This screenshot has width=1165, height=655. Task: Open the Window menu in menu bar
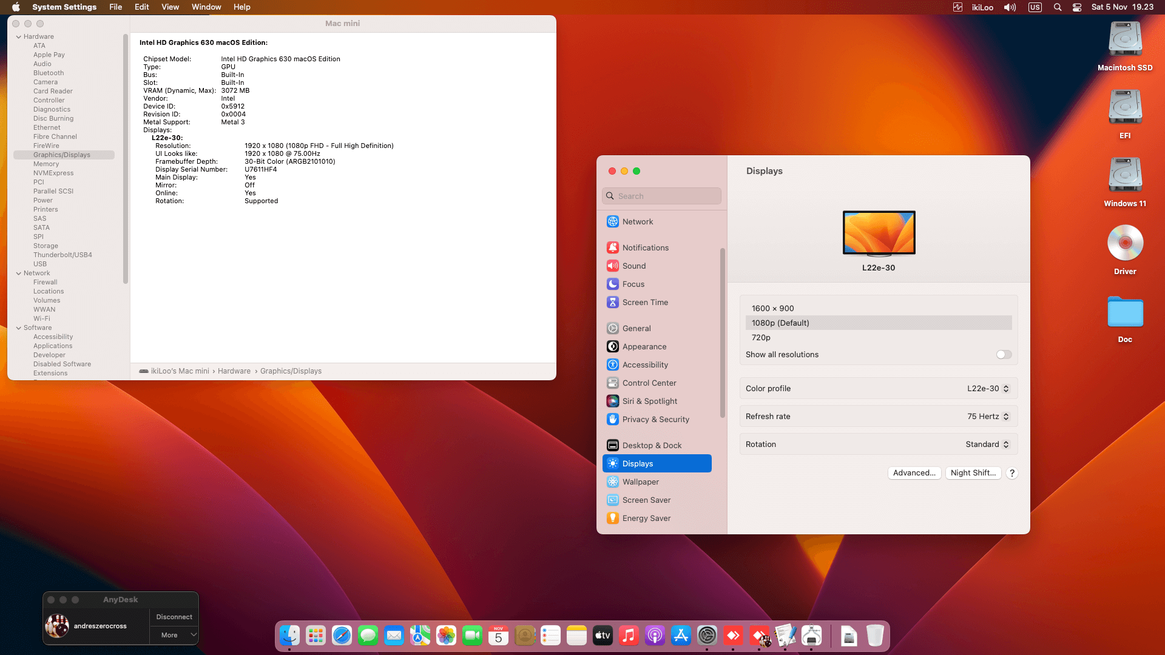pyautogui.click(x=206, y=7)
